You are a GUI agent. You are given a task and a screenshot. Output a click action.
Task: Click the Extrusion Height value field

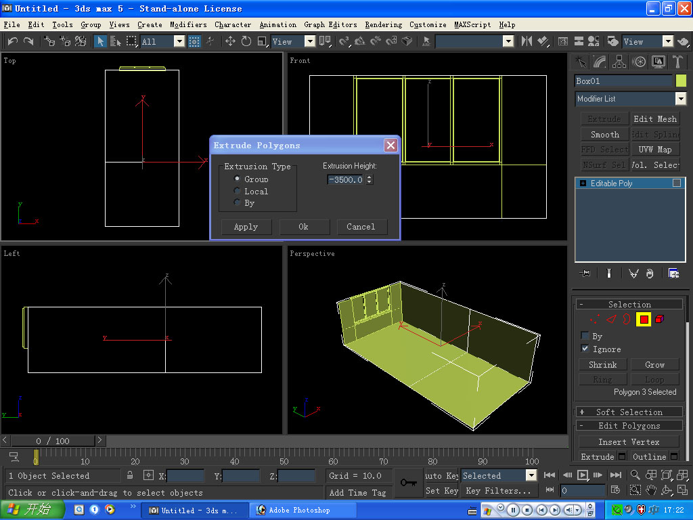point(345,180)
